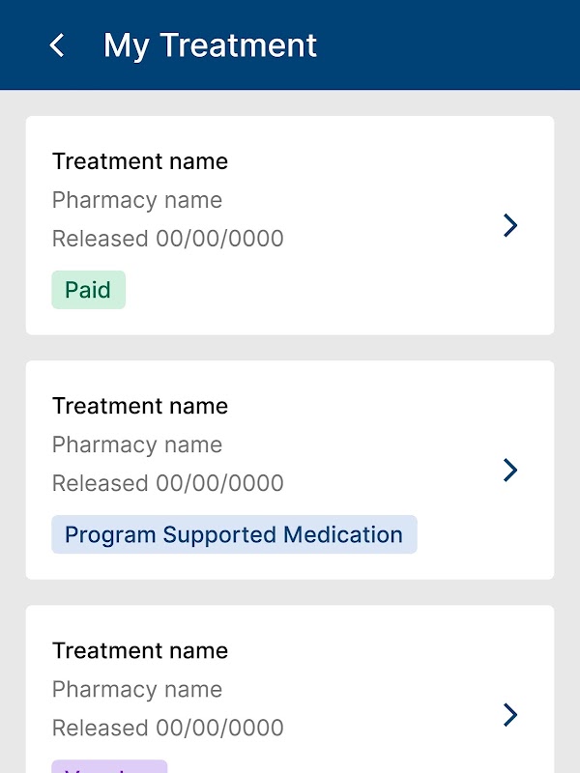Select the green Paid status badge
The width and height of the screenshot is (580, 773).
pos(88,290)
